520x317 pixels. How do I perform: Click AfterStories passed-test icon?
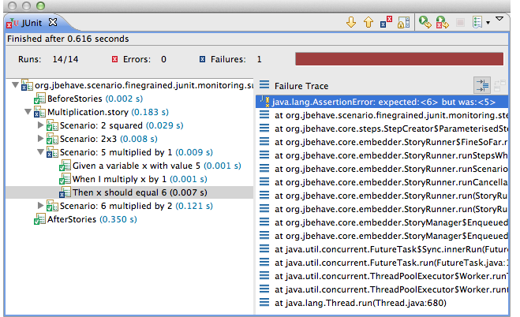39,219
